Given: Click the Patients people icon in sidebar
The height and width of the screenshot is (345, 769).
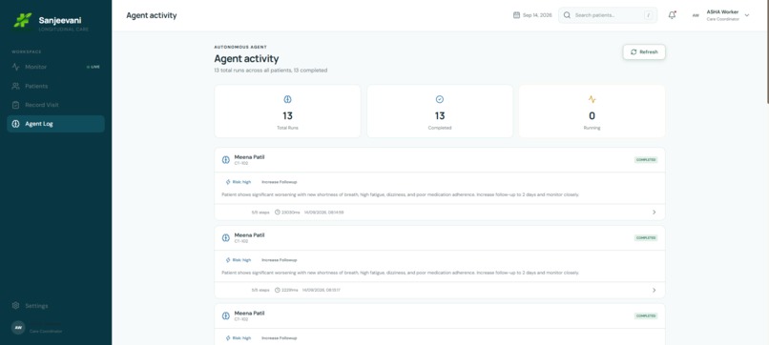Looking at the screenshot, I should 15,86.
